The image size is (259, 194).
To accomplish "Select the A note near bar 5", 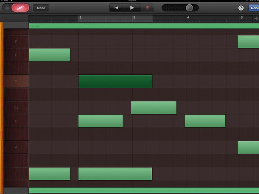I will 248,147.
